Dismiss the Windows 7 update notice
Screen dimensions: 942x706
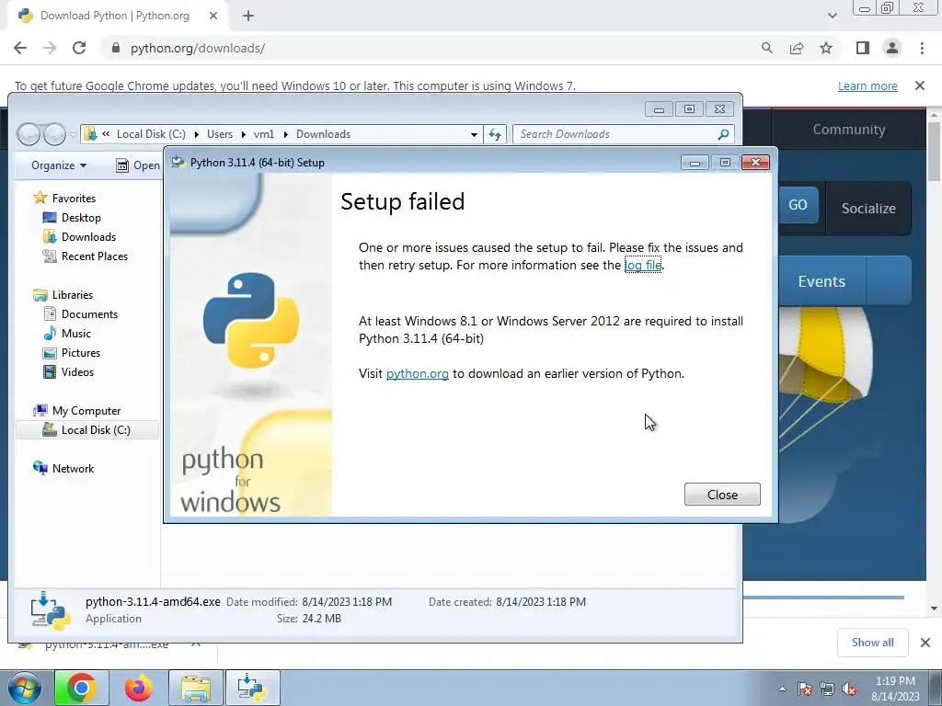920,85
